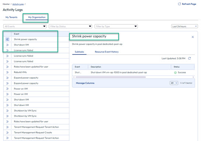Click the truncated Shut... event cell
The height and width of the screenshot is (141, 201).
click(78, 73)
